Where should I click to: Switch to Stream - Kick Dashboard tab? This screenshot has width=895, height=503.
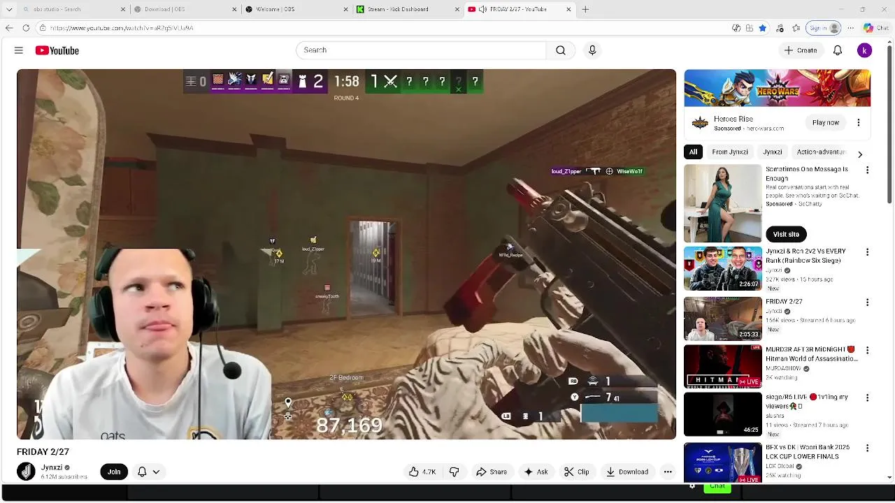408,9
